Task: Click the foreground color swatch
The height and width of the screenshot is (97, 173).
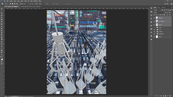Action: (x=1, y=58)
